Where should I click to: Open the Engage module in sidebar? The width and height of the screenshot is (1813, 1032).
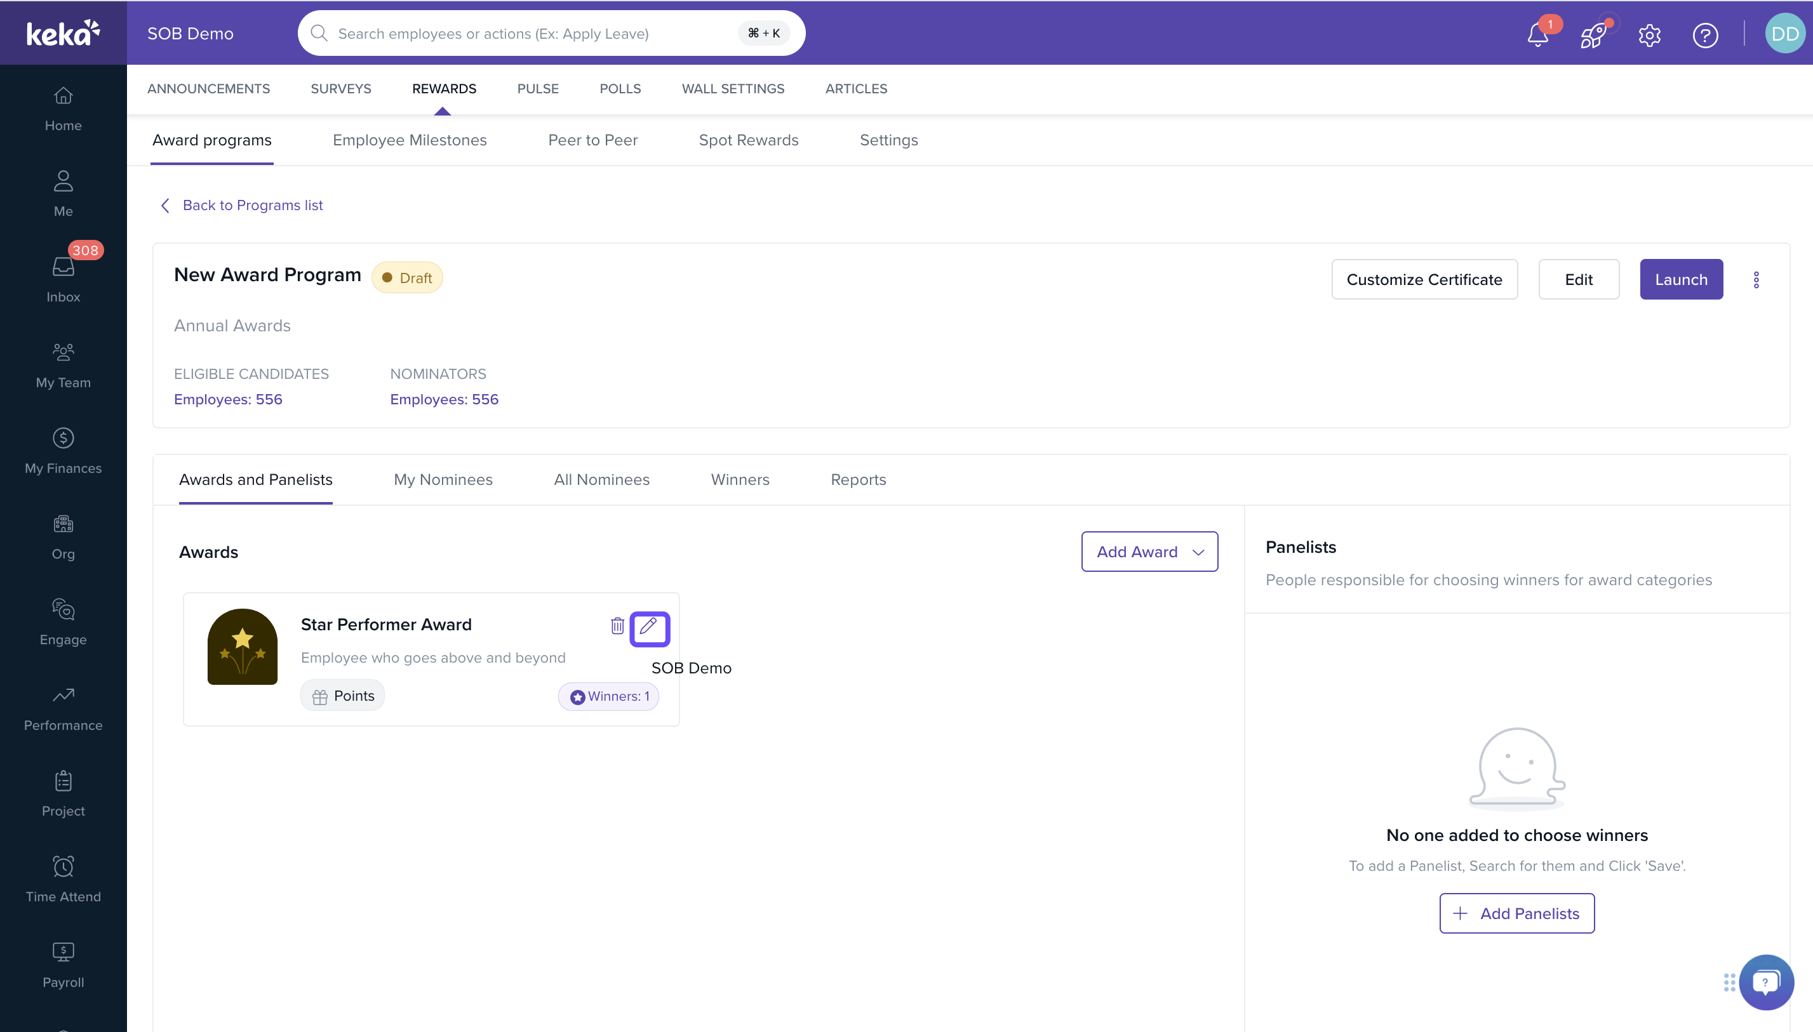coord(63,623)
